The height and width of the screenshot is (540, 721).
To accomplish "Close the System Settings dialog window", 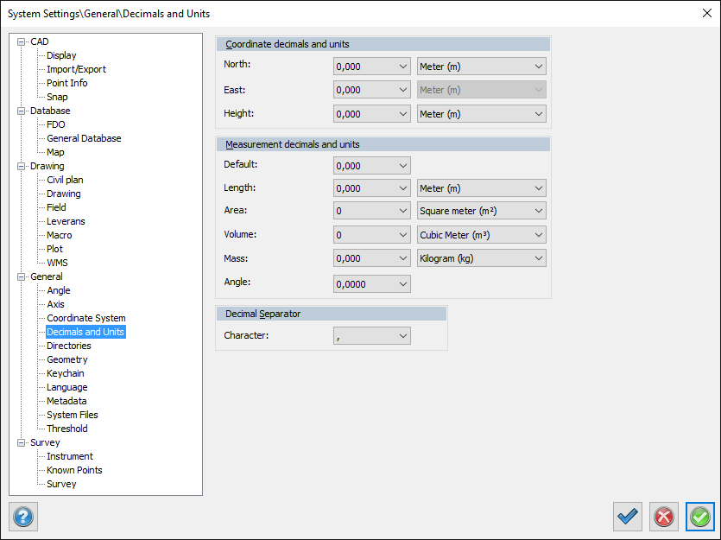I will pos(707,13).
